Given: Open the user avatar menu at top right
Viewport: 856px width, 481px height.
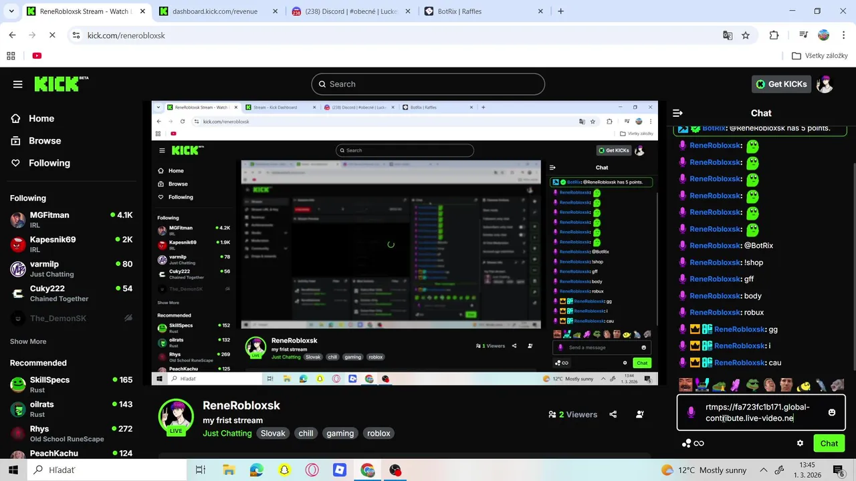Looking at the screenshot, I should tap(825, 84).
